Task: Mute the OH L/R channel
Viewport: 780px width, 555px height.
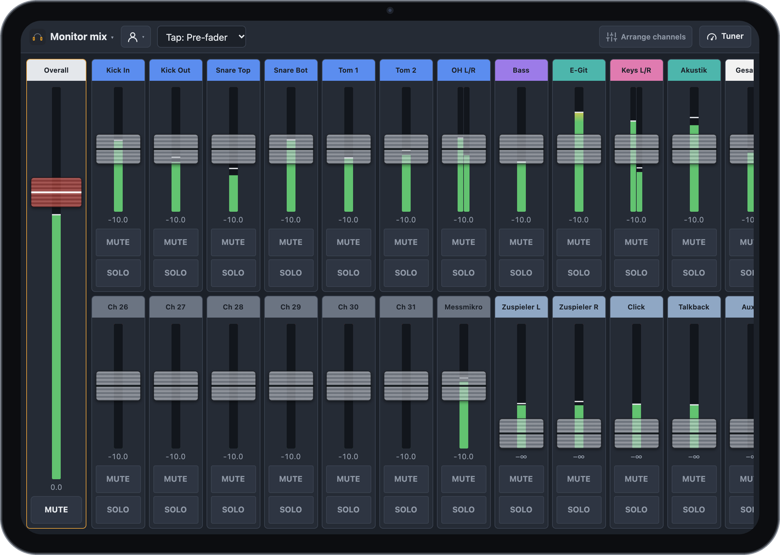Action: 464,242
